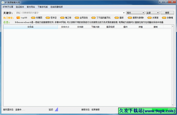This screenshot has height=115, width=177.
Task: Click the BT资源搜索大师 title bar app icon
Action: click(x=3, y=2)
